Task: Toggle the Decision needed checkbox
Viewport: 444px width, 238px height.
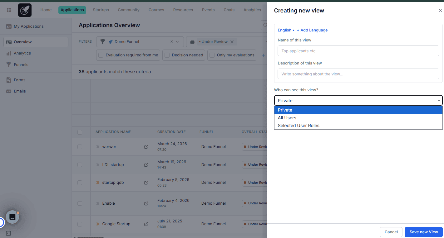Action: [x=167, y=55]
